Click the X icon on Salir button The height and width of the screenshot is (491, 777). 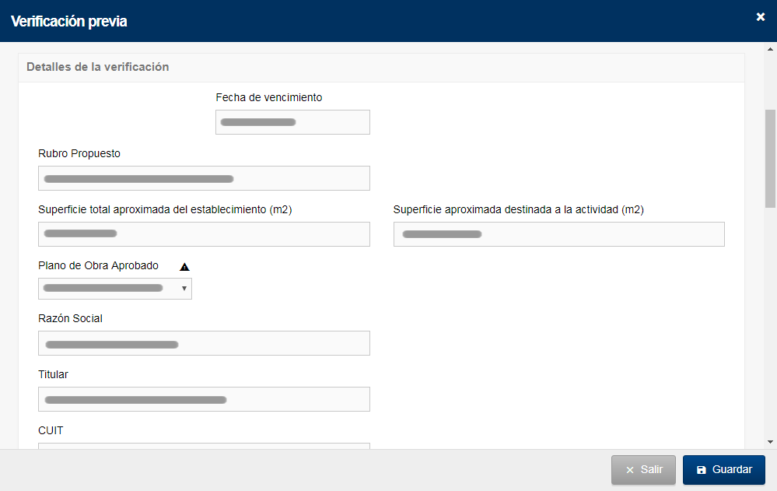click(x=630, y=470)
